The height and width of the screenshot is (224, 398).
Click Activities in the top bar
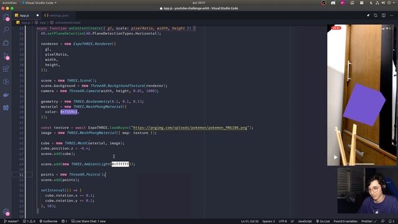[9, 2]
